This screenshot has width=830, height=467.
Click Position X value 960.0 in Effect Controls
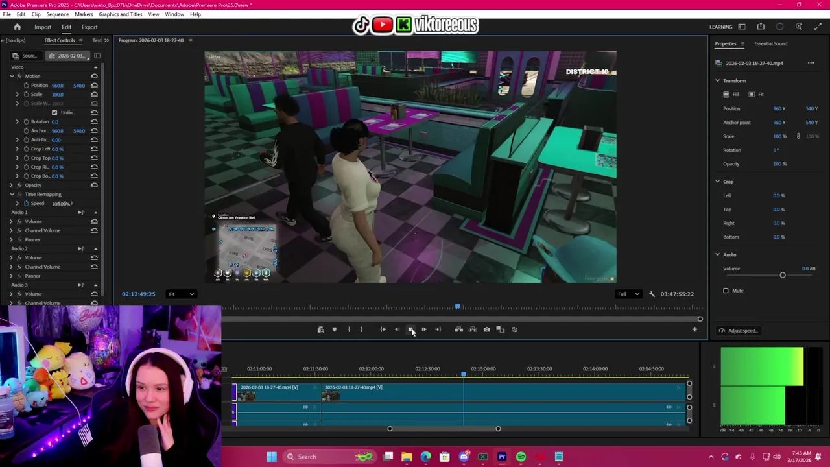58,85
